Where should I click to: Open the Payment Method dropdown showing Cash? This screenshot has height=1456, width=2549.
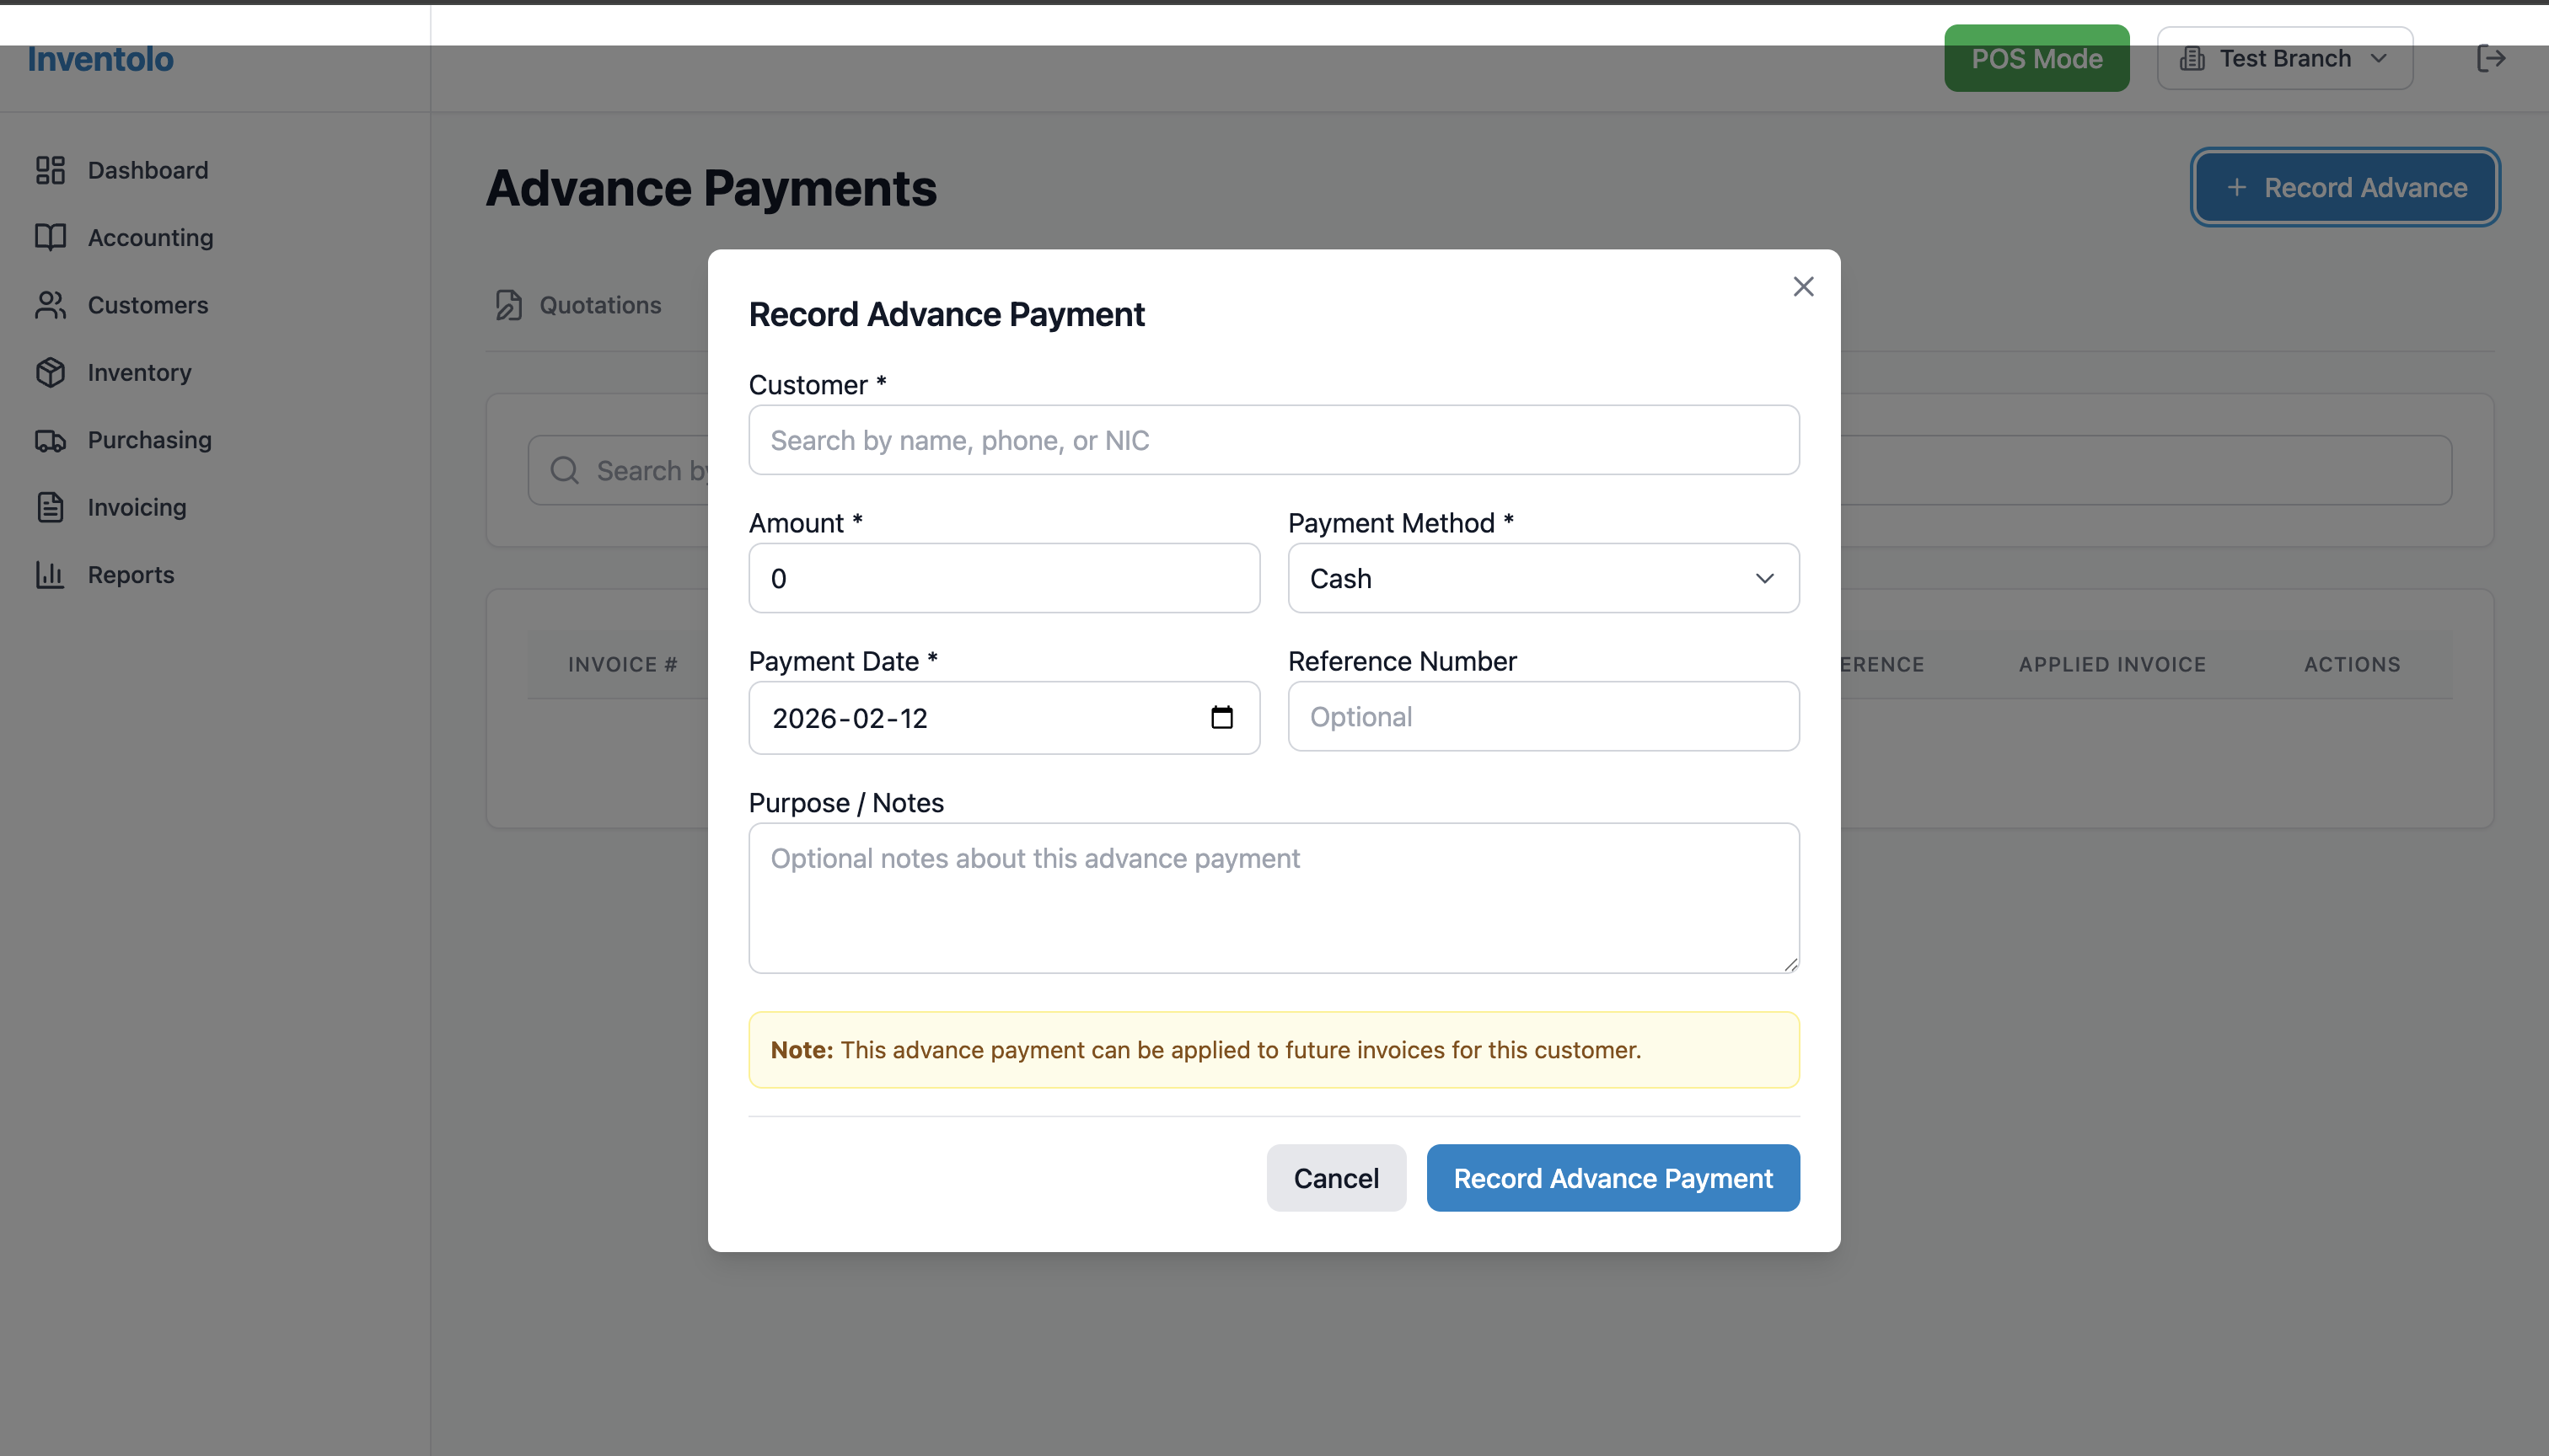tap(1542, 578)
